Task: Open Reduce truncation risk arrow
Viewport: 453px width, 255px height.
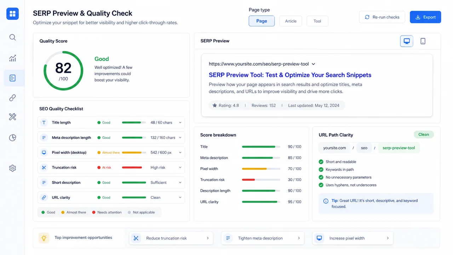Action: tap(208, 238)
